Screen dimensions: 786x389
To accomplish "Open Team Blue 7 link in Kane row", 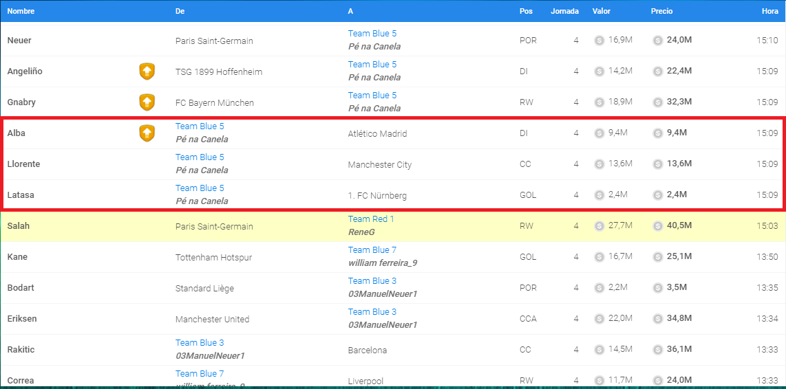I will pyautogui.click(x=372, y=250).
